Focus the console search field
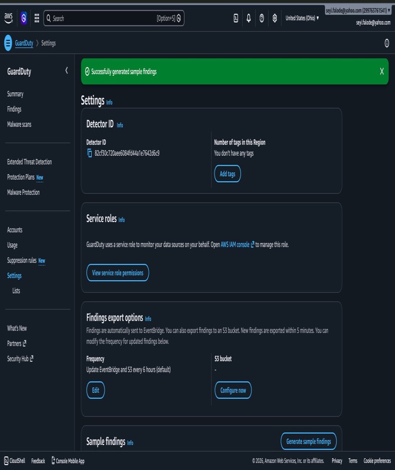This screenshot has width=395, height=470. [x=113, y=18]
